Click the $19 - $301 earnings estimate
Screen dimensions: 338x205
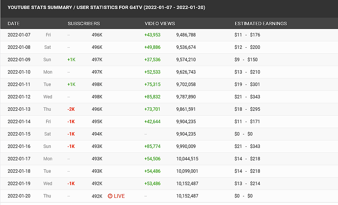tap(247, 84)
